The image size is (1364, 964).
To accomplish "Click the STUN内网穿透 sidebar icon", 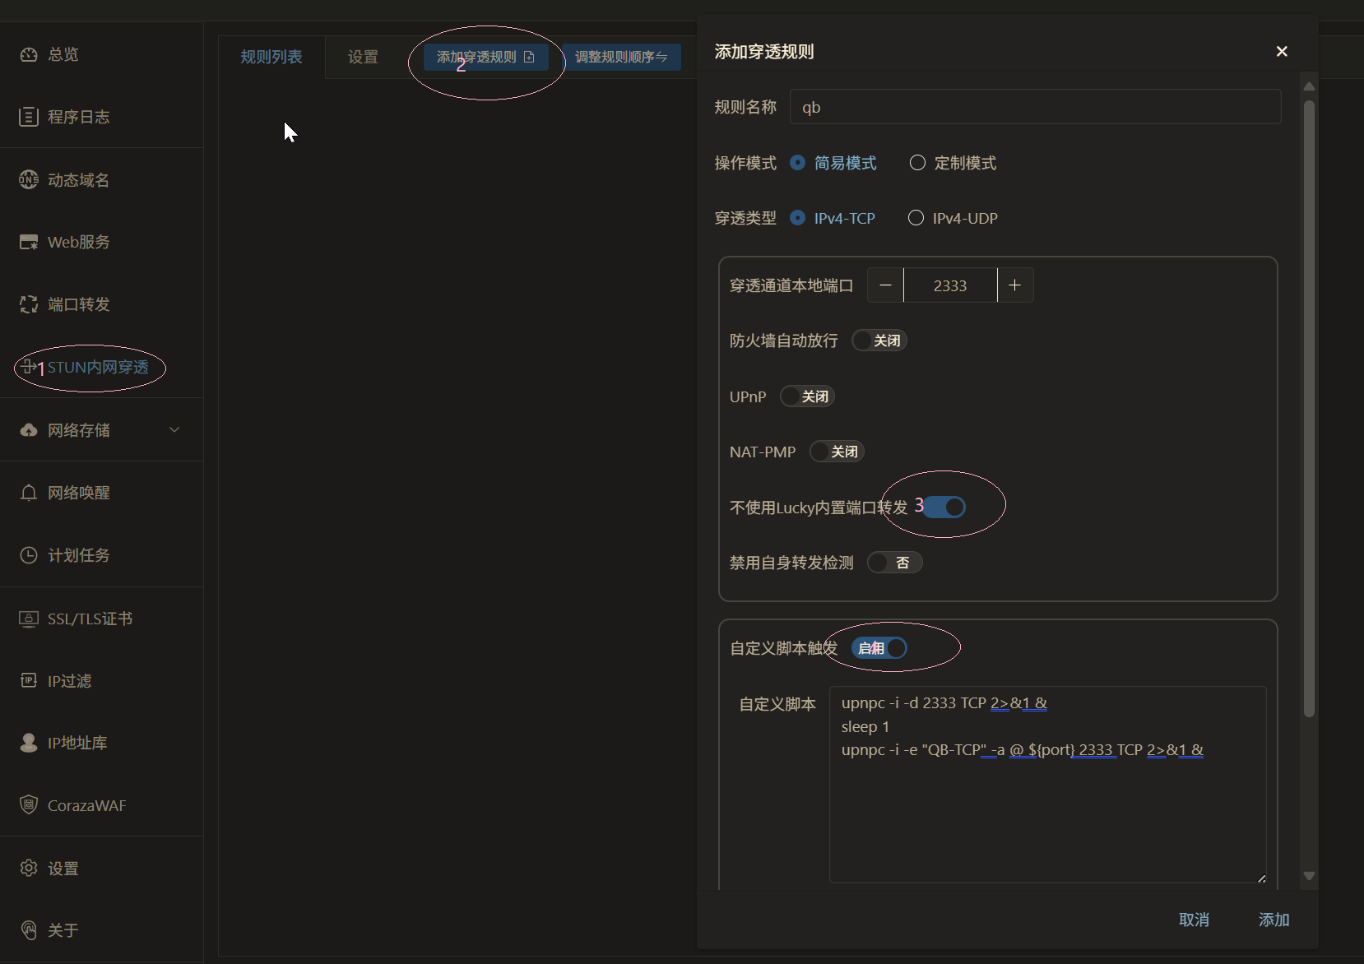I will tap(29, 367).
